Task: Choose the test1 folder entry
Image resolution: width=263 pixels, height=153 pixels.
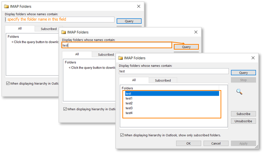Action: tap(129, 99)
